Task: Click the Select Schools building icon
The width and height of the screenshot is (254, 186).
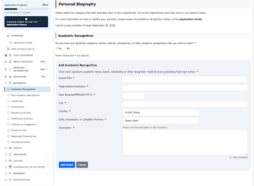Action: pos(10,62)
